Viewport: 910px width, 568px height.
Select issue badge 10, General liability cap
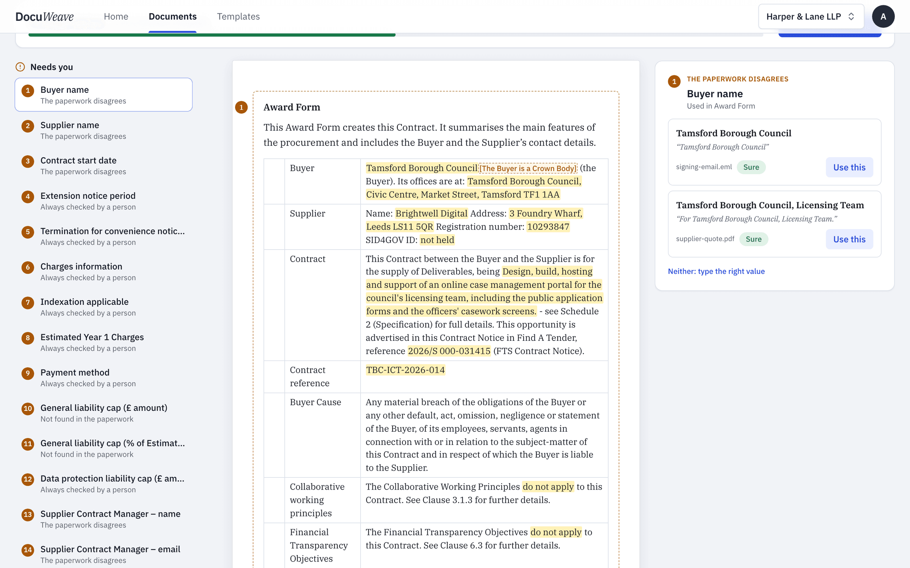point(28,409)
